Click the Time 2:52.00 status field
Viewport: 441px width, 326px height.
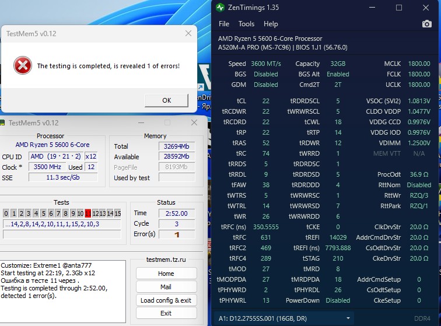point(177,213)
